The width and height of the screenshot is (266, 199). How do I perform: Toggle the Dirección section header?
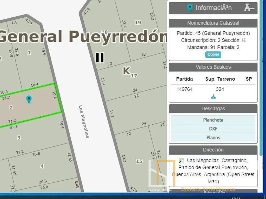213,150
